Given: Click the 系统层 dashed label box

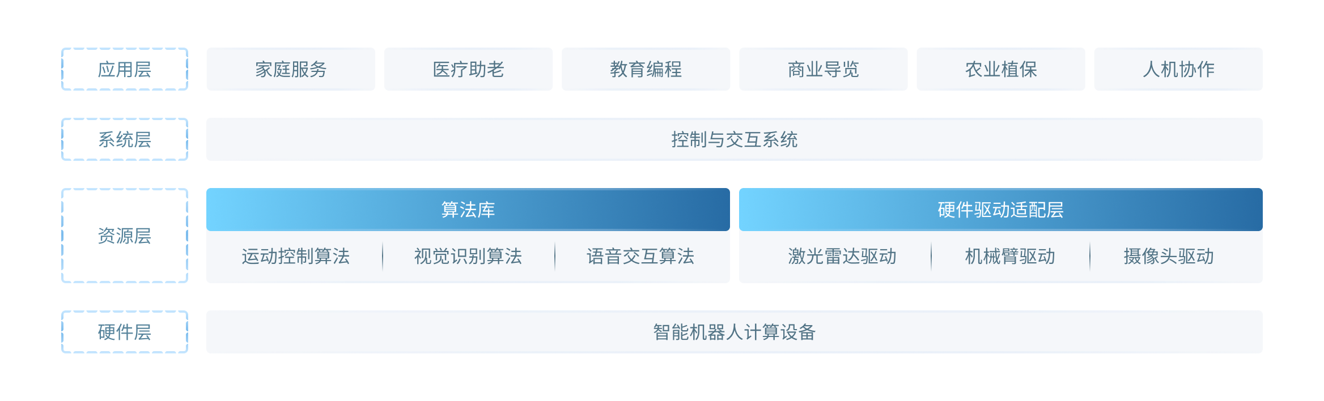Looking at the screenshot, I should 125,139.
